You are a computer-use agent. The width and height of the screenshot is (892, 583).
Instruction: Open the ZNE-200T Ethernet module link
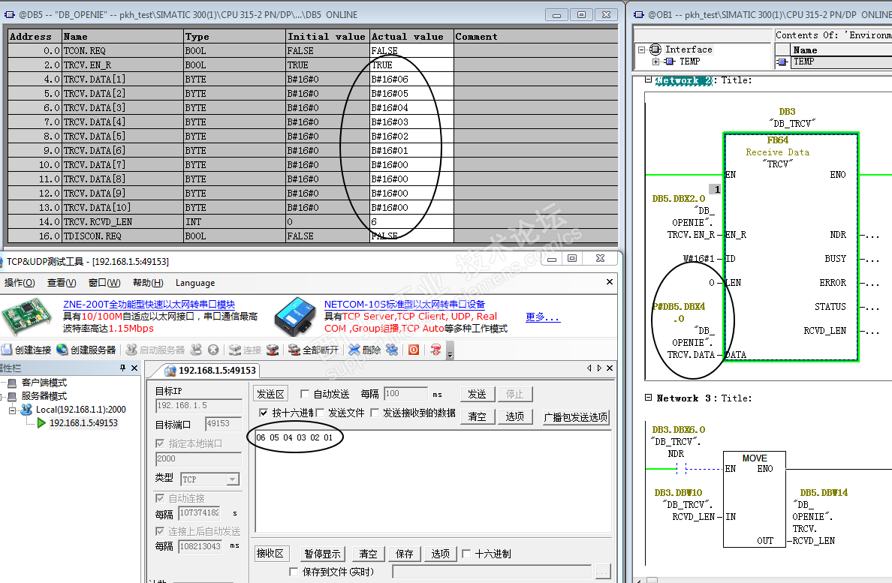(149, 305)
